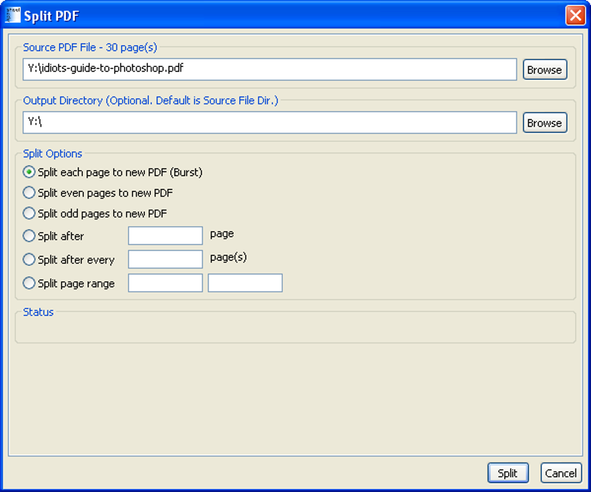Click the empty Status panel area
The image size is (591, 492).
coord(295,330)
